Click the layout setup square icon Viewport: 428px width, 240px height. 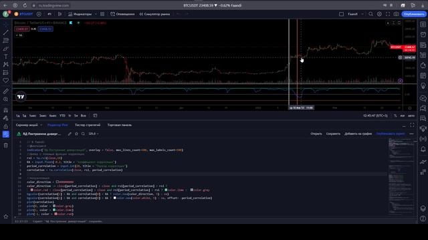341,14
